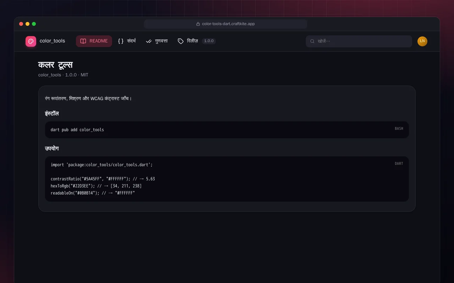Select the color-tools-dart.craftkite.app URL
This screenshot has width=454, height=283.
[x=228, y=24]
